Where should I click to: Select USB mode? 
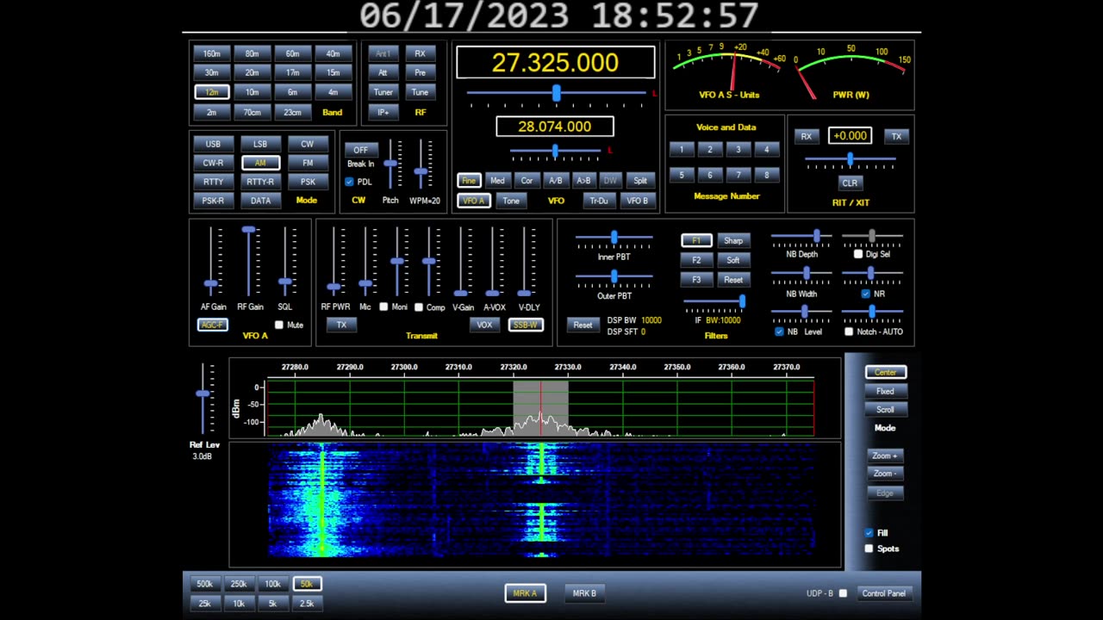pos(213,144)
